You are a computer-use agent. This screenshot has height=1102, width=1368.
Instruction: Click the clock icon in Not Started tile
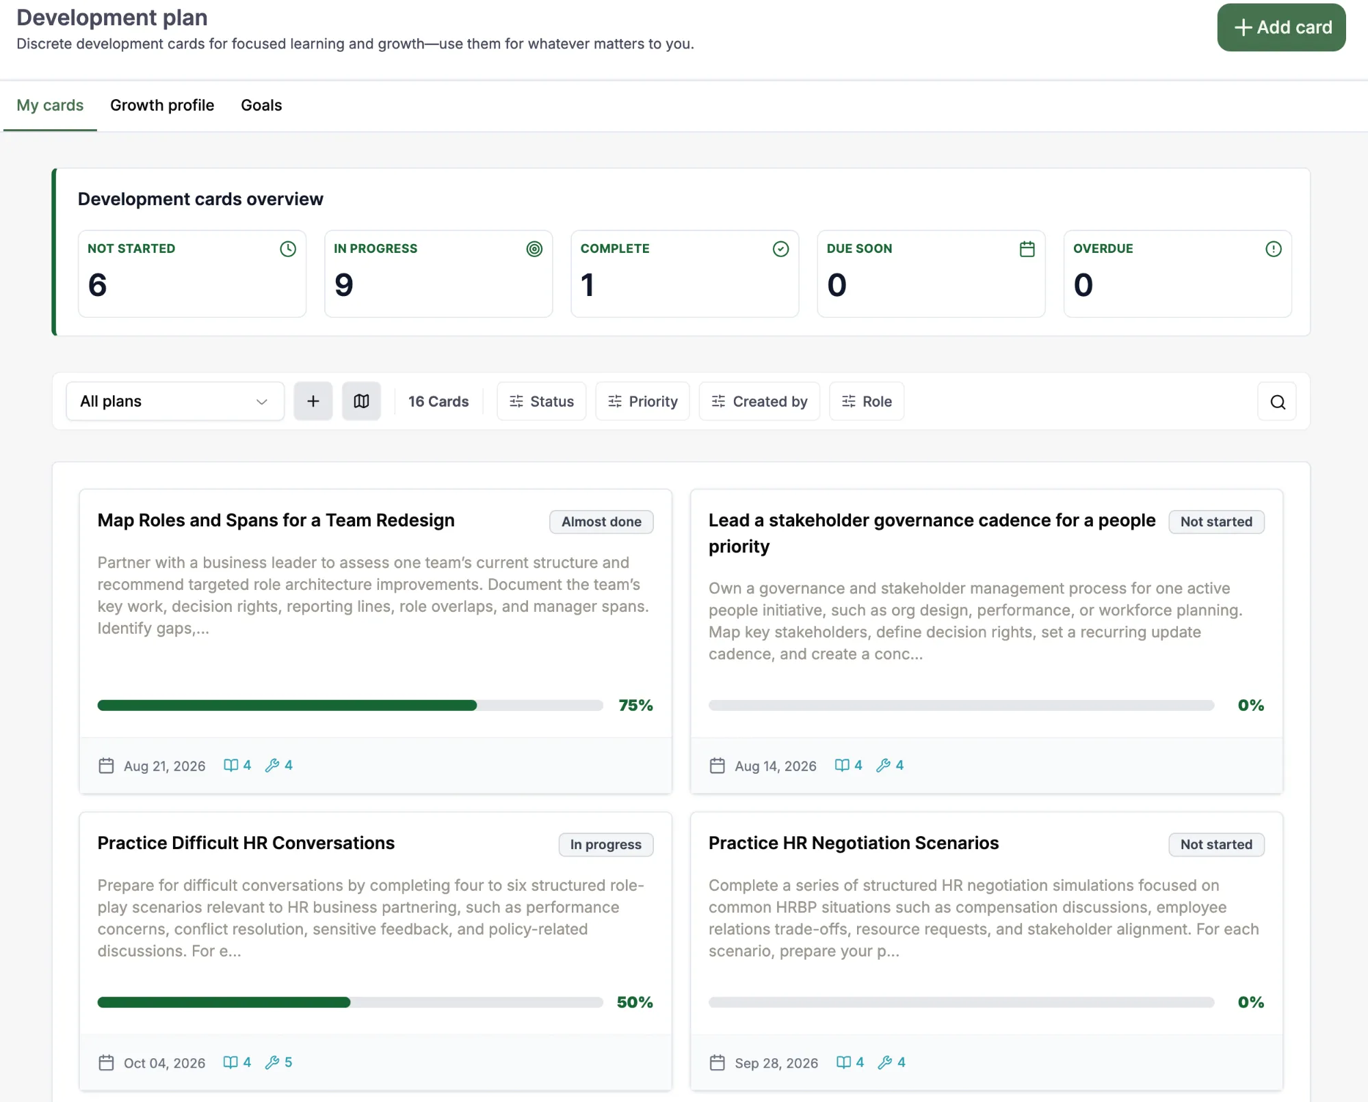point(288,249)
